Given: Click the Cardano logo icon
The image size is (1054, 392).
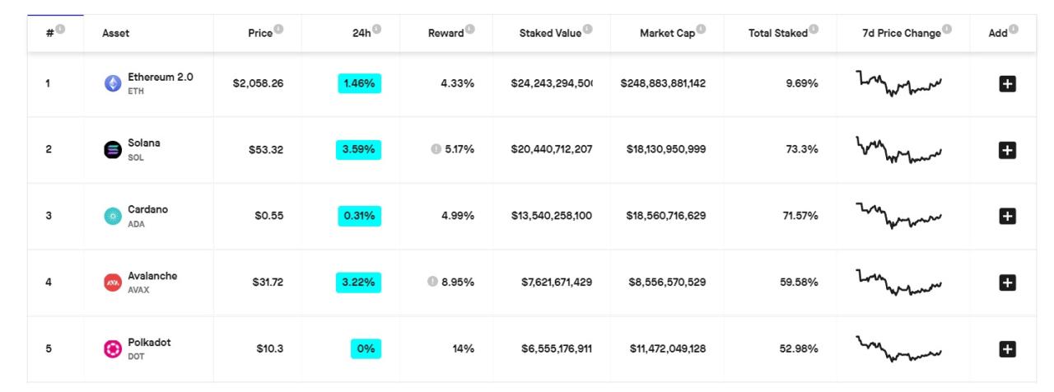Looking at the screenshot, I should 113,216.
